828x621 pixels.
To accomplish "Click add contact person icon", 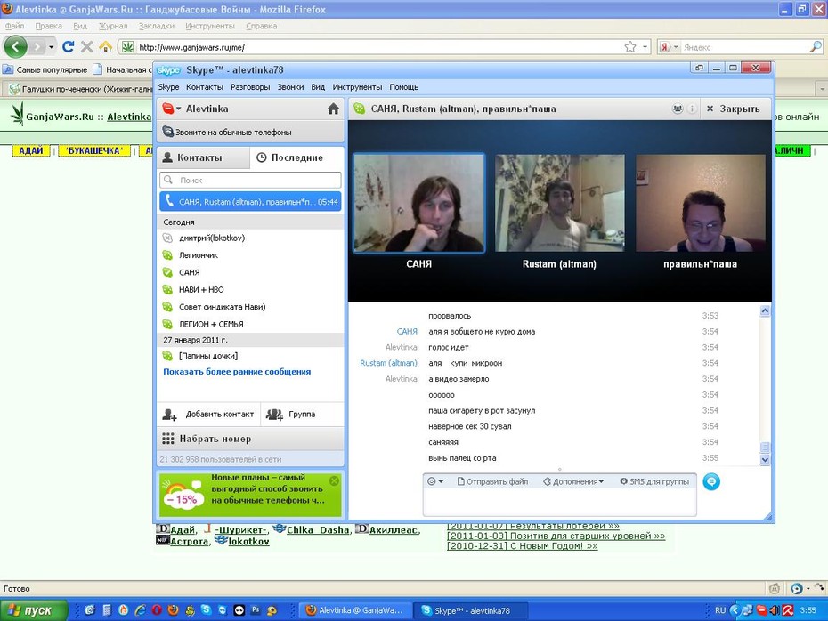I will click(x=169, y=415).
